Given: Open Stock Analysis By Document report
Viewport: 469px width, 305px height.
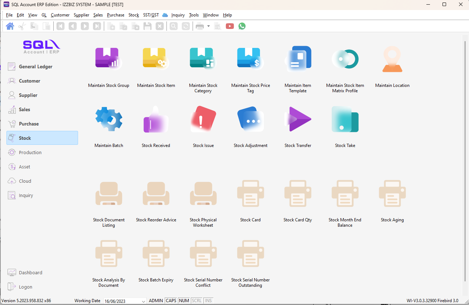Looking at the screenshot, I should (109, 254).
